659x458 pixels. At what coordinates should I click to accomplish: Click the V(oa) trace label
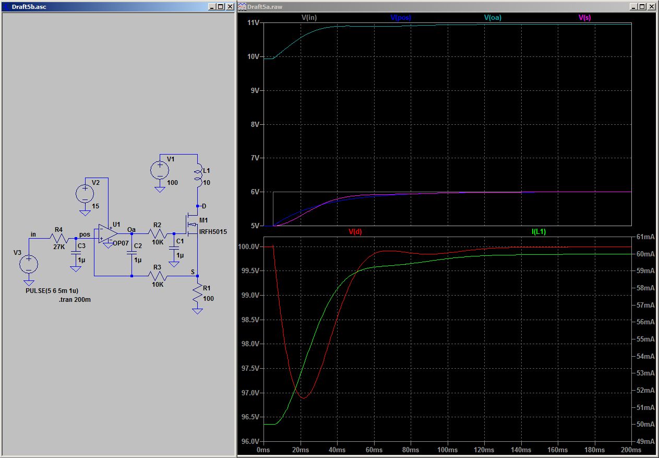pos(493,17)
